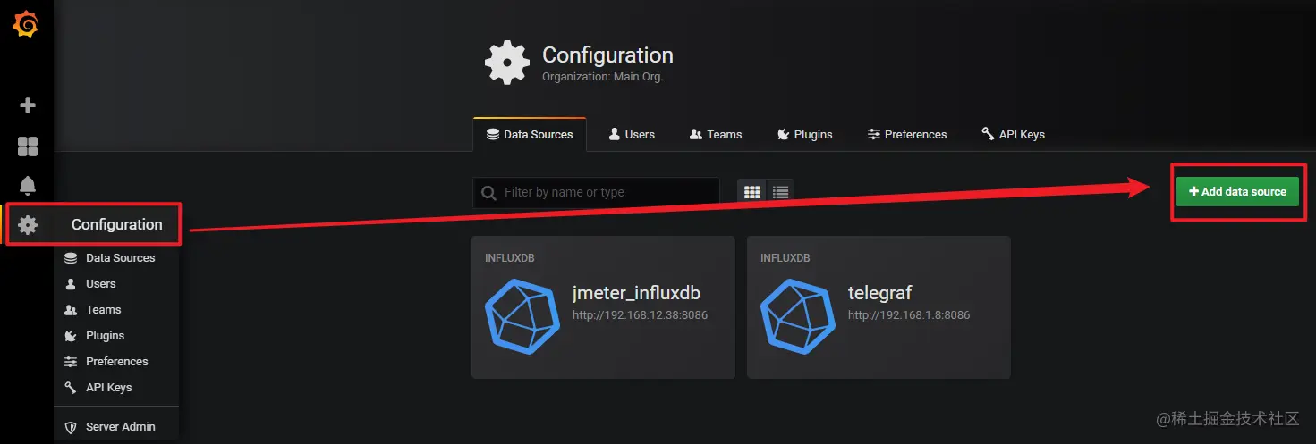Switch to the Plugins tab
Screen dimensions: 1316x444
tap(804, 135)
